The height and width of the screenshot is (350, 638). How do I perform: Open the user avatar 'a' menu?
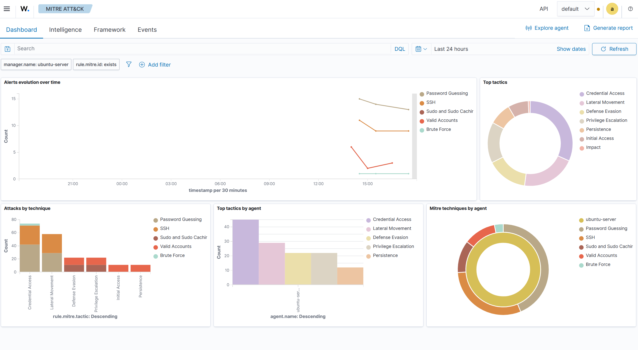click(612, 9)
